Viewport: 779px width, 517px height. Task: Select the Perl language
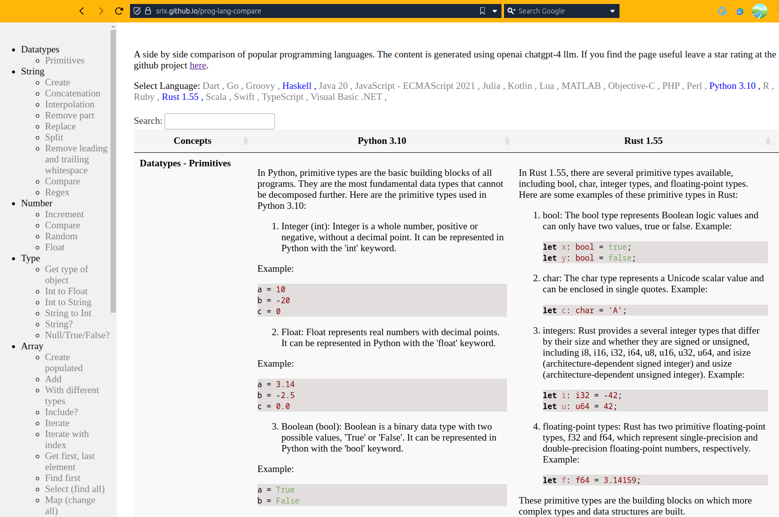click(694, 86)
